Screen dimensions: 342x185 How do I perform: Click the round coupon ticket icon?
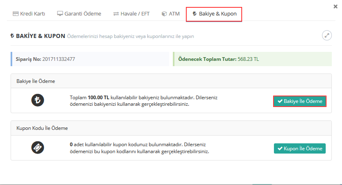[38, 147]
